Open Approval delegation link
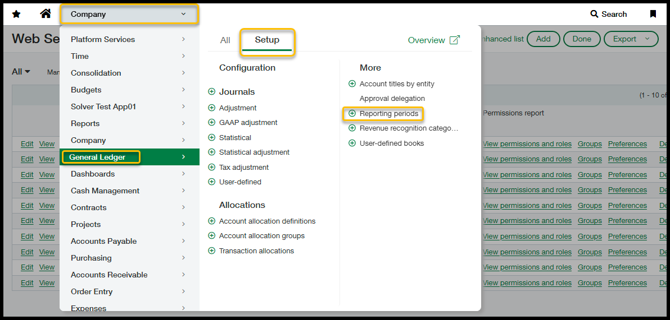 [392, 99]
